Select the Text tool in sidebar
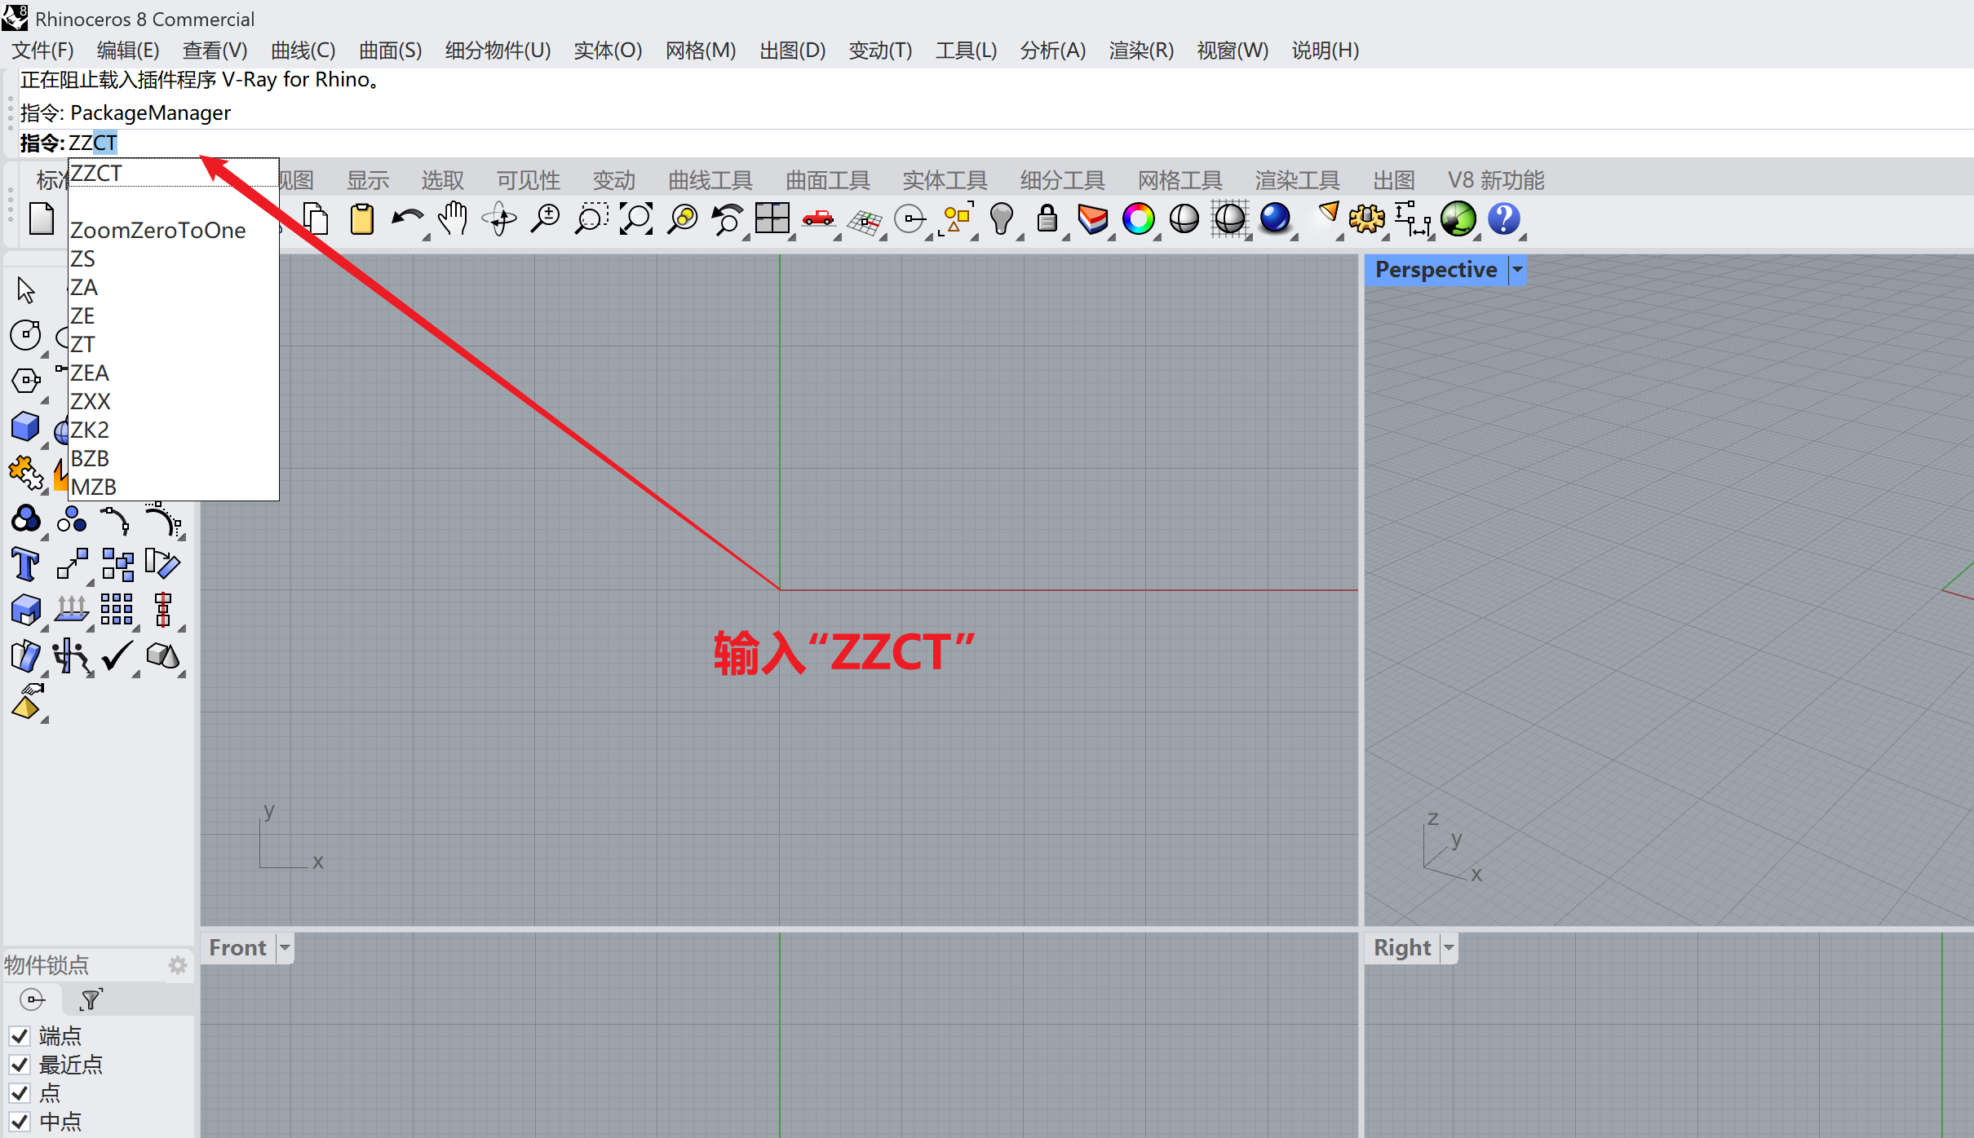The height and width of the screenshot is (1138, 1974). (25, 564)
